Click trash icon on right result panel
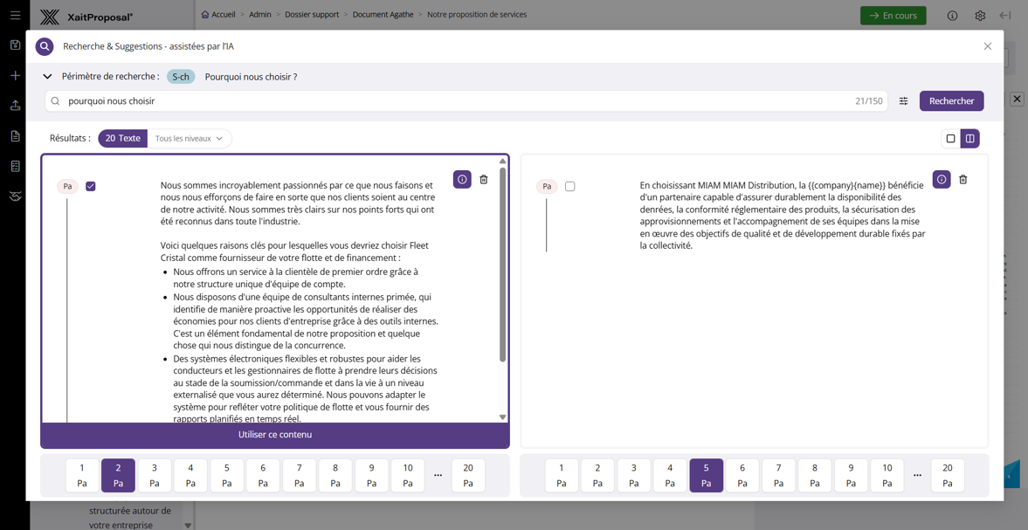 (962, 179)
